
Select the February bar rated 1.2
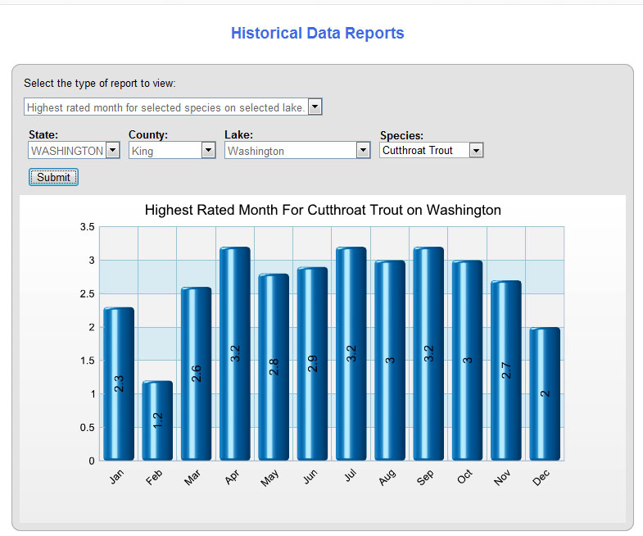click(x=157, y=420)
